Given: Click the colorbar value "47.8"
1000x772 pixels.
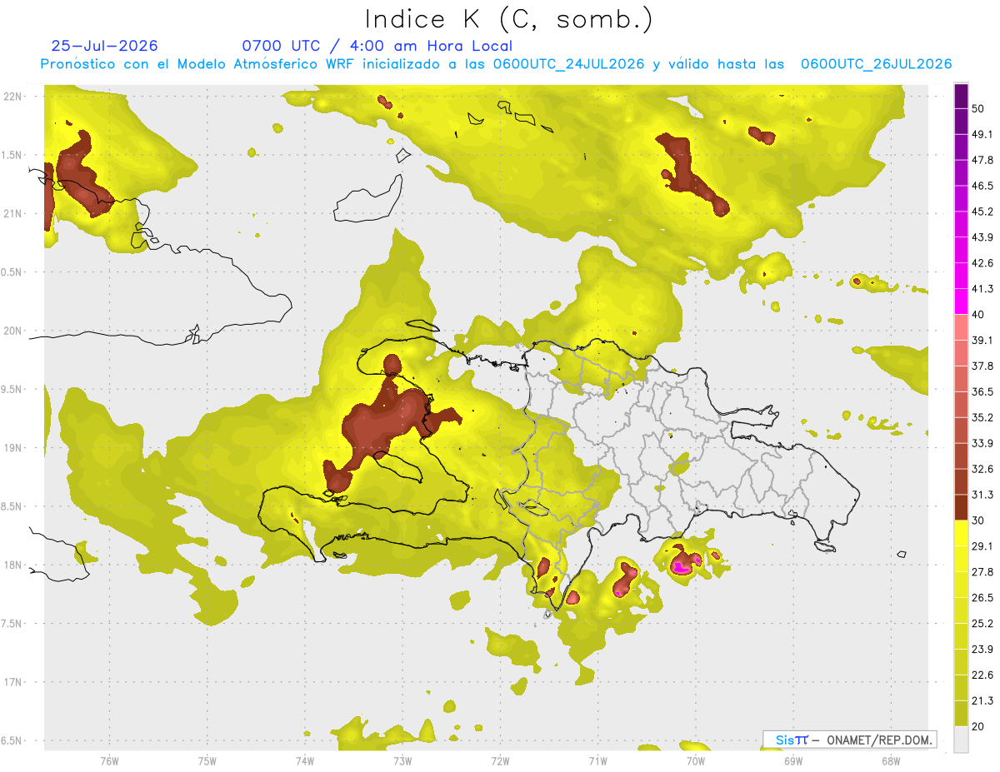Looking at the screenshot, I should click(x=982, y=160).
